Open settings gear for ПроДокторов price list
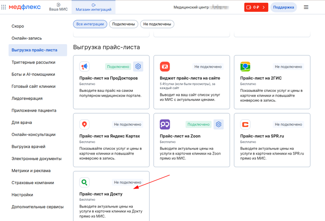Screen dimensions: 325x221 pos(138,66)
